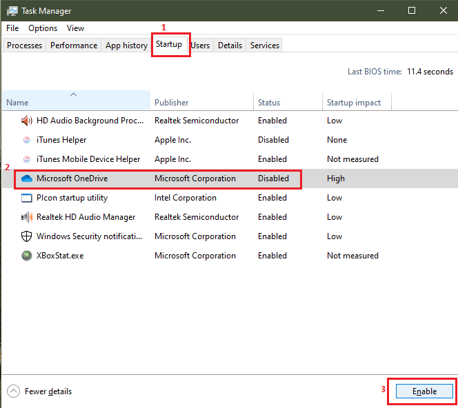This screenshot has width=458, height=408.
Task: Select the iTunes Helper icon
Action: click(x=27, y=140)
